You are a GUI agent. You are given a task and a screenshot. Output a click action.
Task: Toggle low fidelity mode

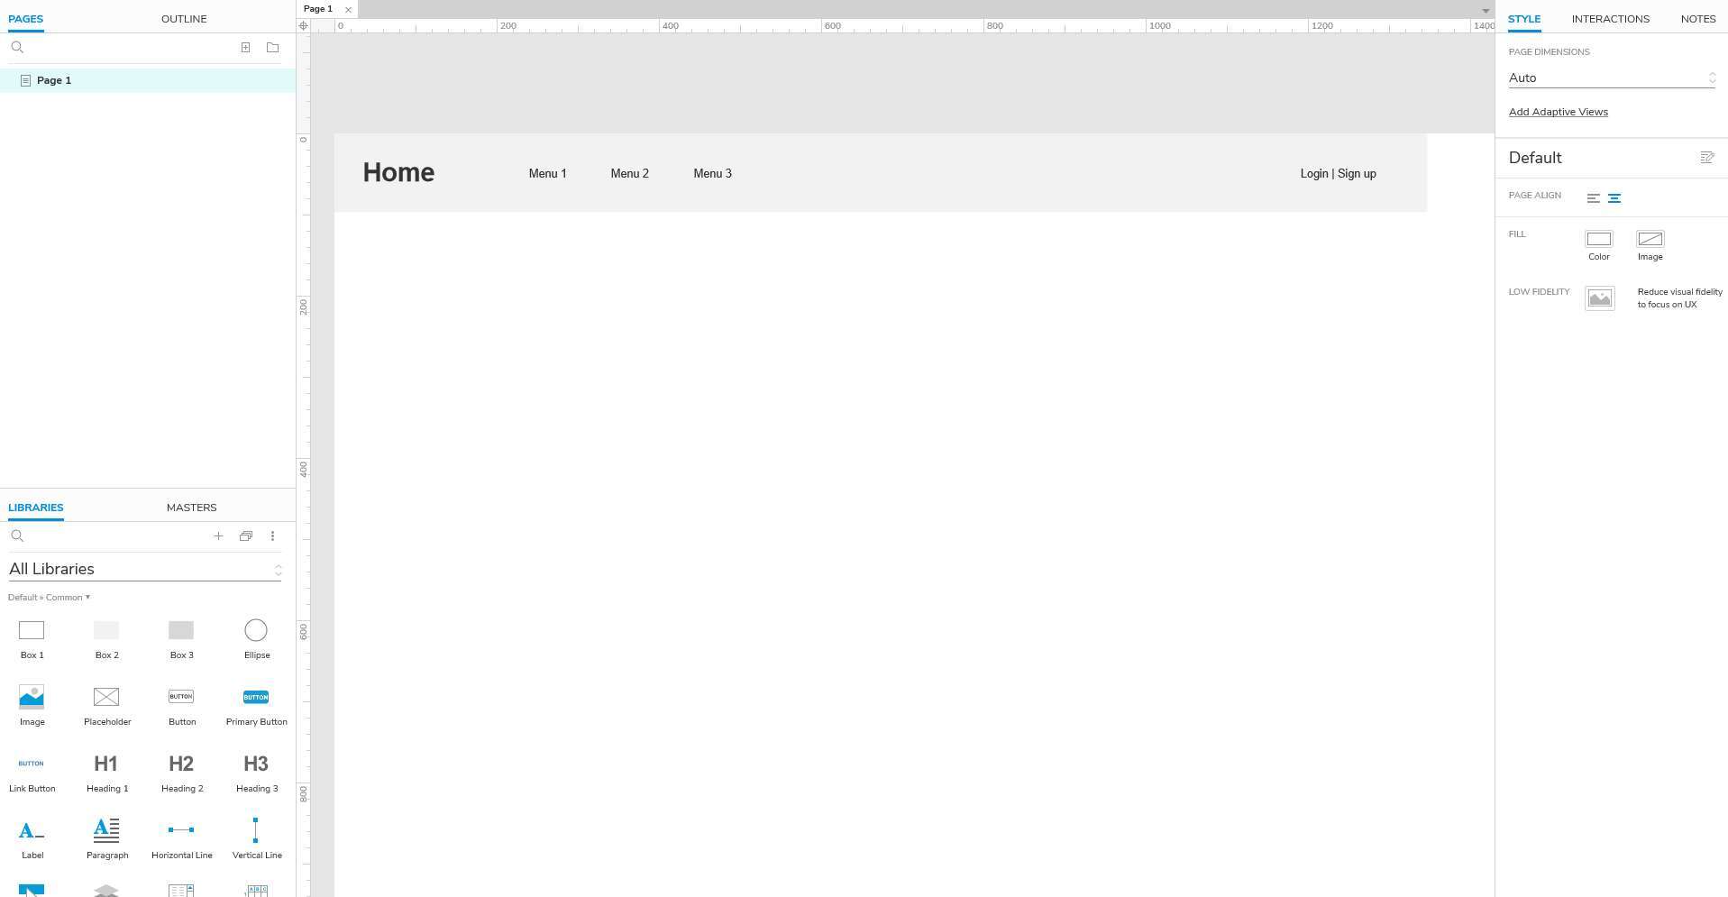(1599, 298)
